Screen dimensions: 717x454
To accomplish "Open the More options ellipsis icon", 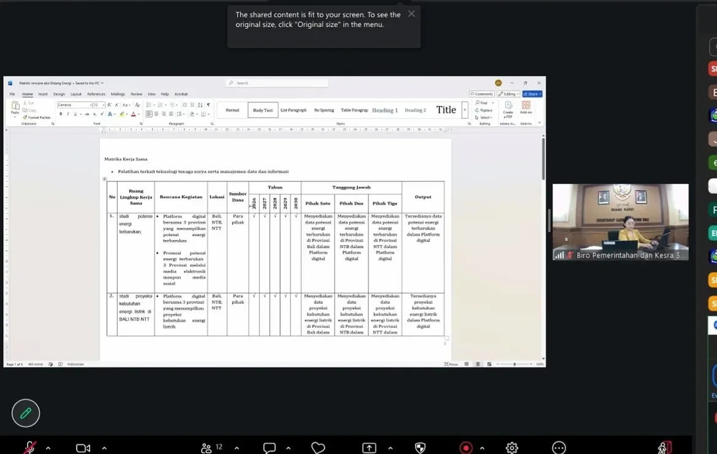I will tap(559, 448).
